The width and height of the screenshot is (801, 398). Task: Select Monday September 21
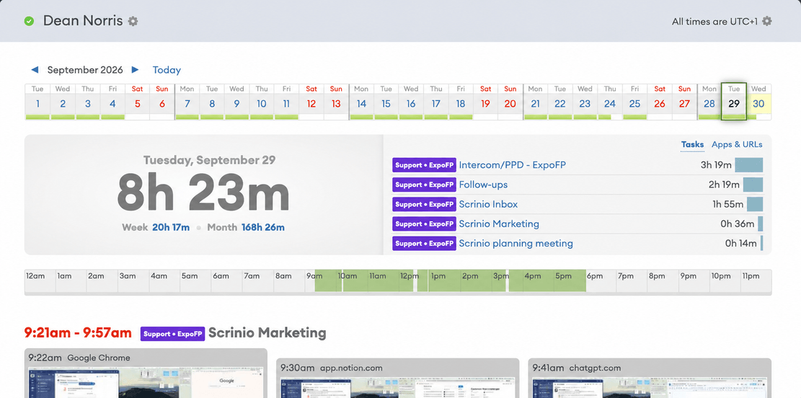tap(536, 102)
